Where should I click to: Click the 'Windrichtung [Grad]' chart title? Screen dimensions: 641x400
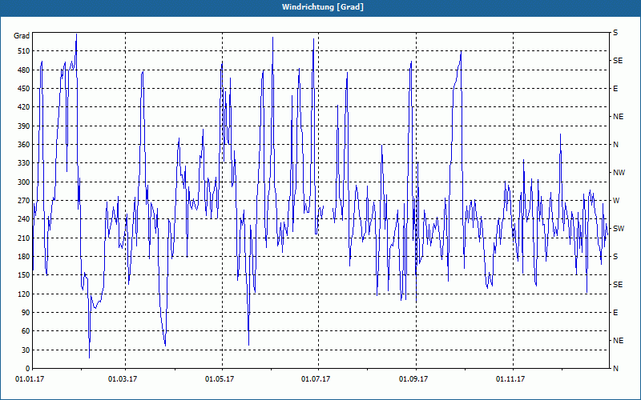click(x=323, y=7)
